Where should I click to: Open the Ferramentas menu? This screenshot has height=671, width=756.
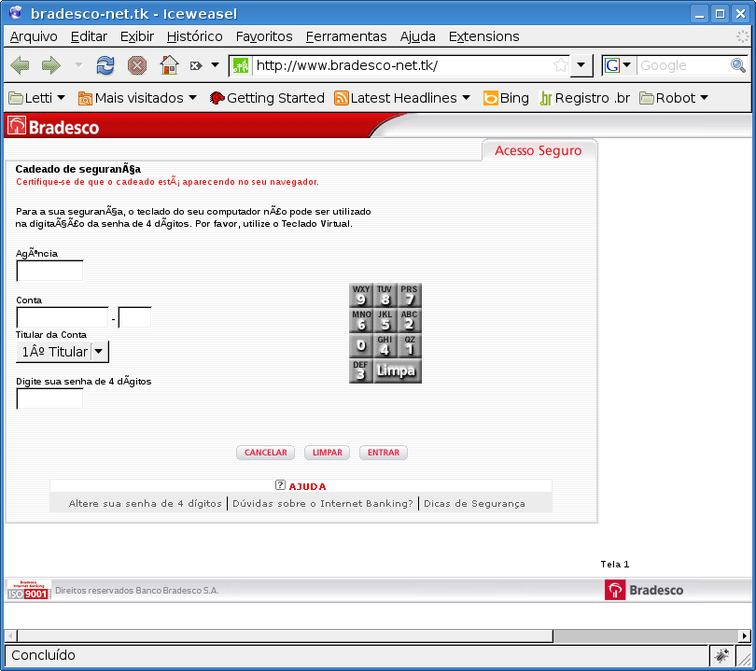346,36
